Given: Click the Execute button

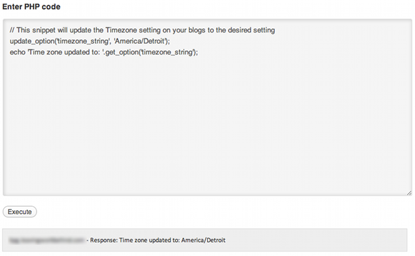Looking at the screenshot, I should (19, 211).
